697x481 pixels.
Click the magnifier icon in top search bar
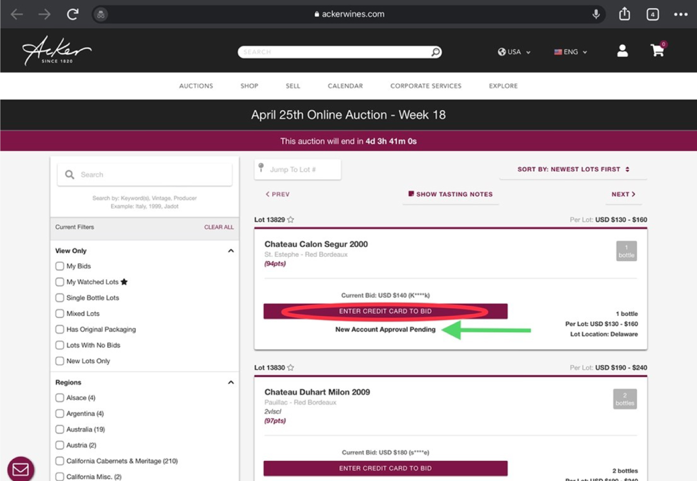tap(436, 52)
